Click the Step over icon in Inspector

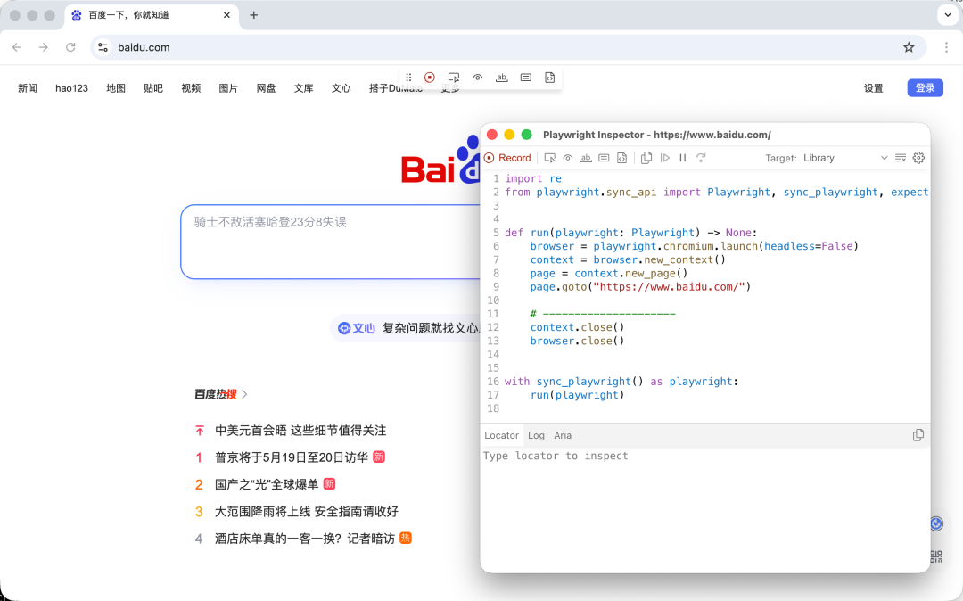[x=701, y=158]
